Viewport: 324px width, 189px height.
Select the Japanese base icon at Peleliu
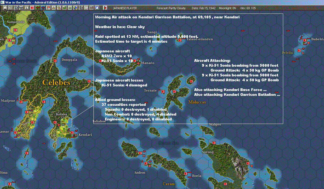click(299, 50)
